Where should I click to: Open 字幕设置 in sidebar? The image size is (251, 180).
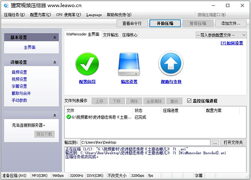click(19, 86)
